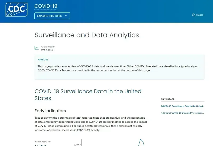
Task: Click the Surveillance and Data Analytics title
Action: [87, 35]
